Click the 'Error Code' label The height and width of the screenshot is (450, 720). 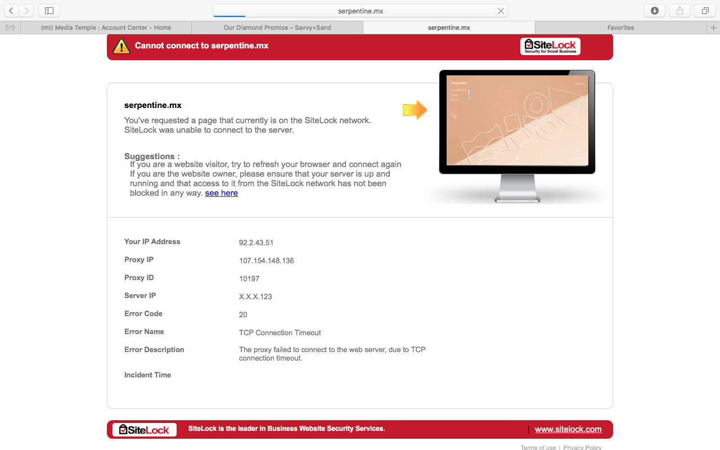143,314
